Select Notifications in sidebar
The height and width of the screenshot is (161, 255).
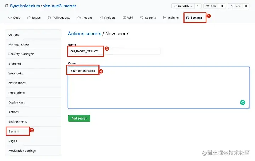(33, 83)
